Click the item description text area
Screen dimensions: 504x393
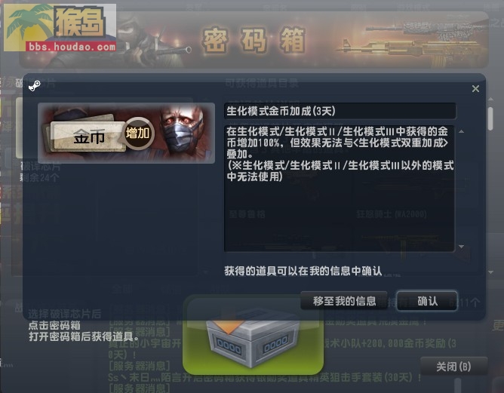[340, 189]
